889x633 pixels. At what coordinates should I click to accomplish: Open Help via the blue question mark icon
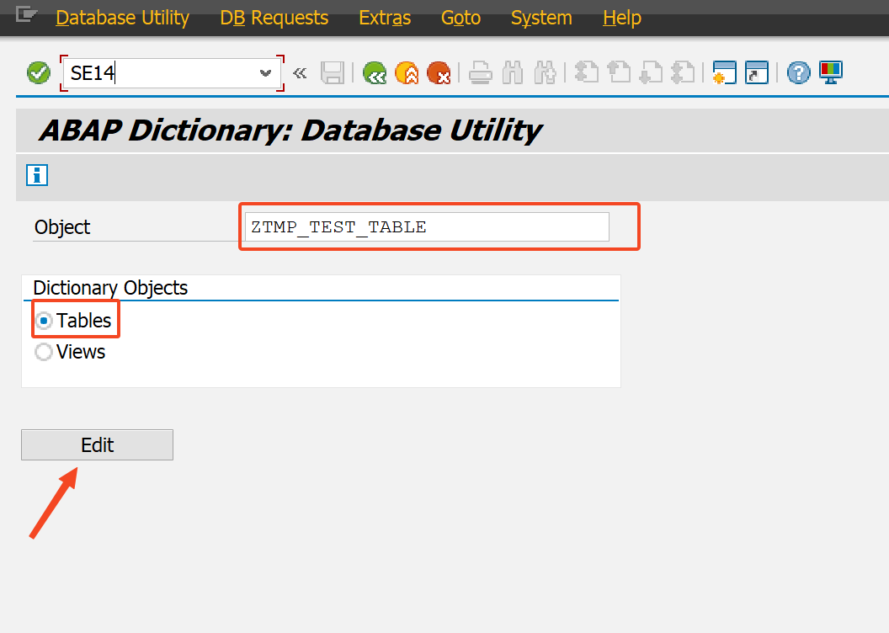coord(797,72)
